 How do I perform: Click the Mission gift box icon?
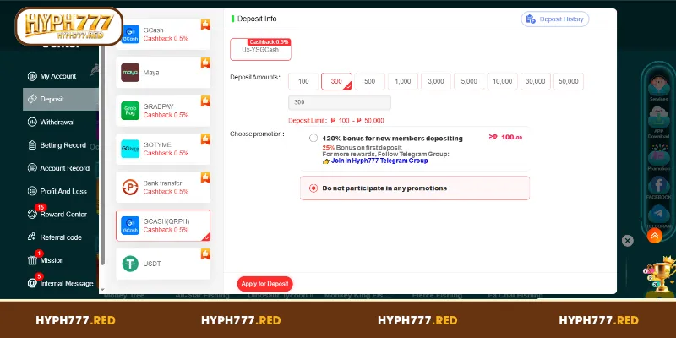coord(32,260)
